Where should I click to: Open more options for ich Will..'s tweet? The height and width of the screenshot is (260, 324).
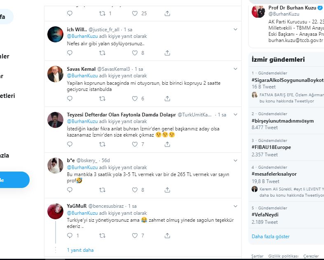pyautogui.click(x=235, y=30)
